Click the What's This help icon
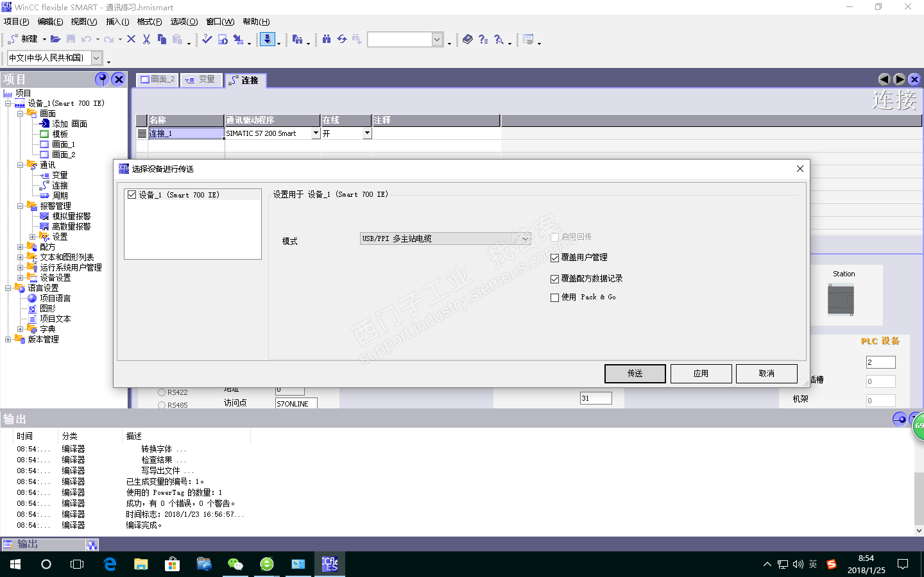Screen dimensions: 924x577 point(483,39)
